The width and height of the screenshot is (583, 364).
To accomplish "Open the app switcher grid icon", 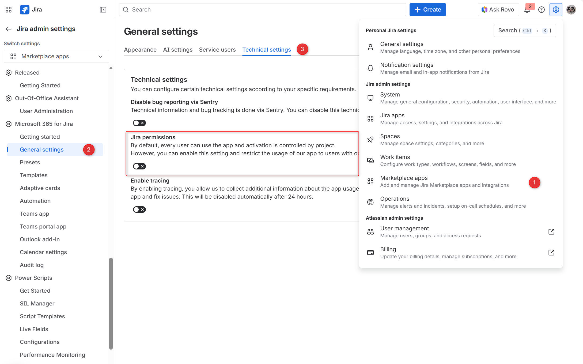I will coord(9,10).
